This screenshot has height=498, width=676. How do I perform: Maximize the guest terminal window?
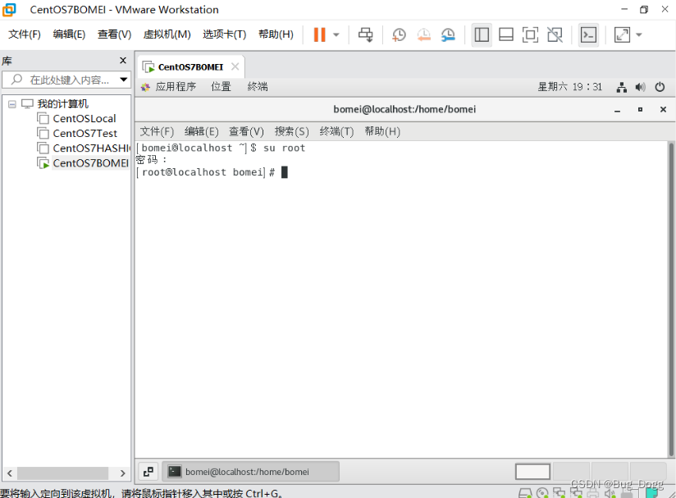click(x=640, y=109)
